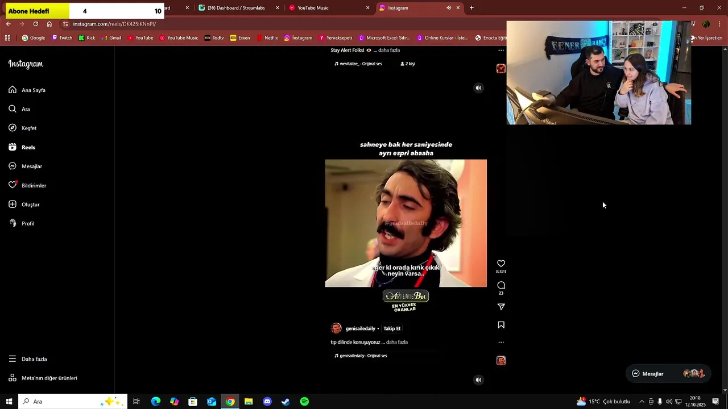
Task: Open the weather widget showing 15°C
Action: (603, 402)
